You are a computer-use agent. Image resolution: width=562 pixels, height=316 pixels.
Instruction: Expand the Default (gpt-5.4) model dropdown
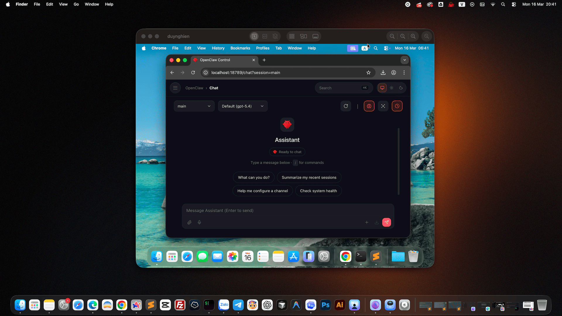coord(243,106)
